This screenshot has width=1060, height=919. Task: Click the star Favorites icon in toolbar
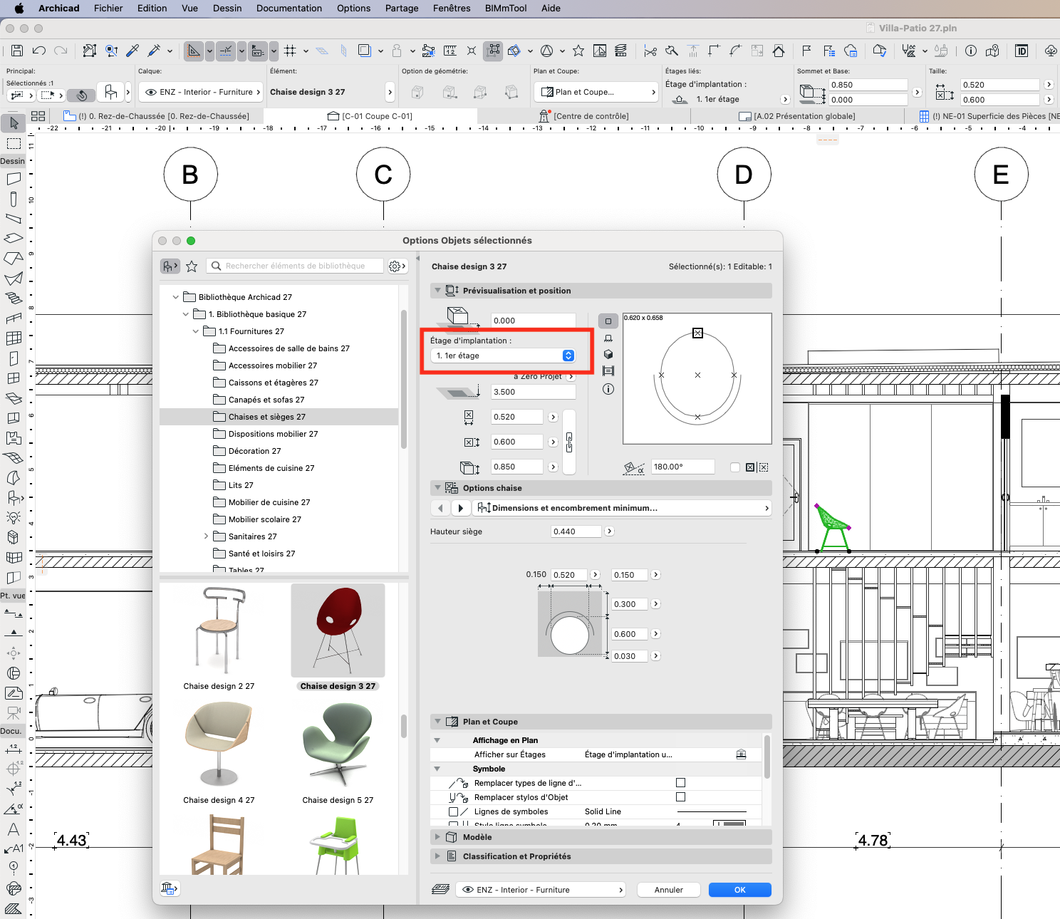click(578, 51)
